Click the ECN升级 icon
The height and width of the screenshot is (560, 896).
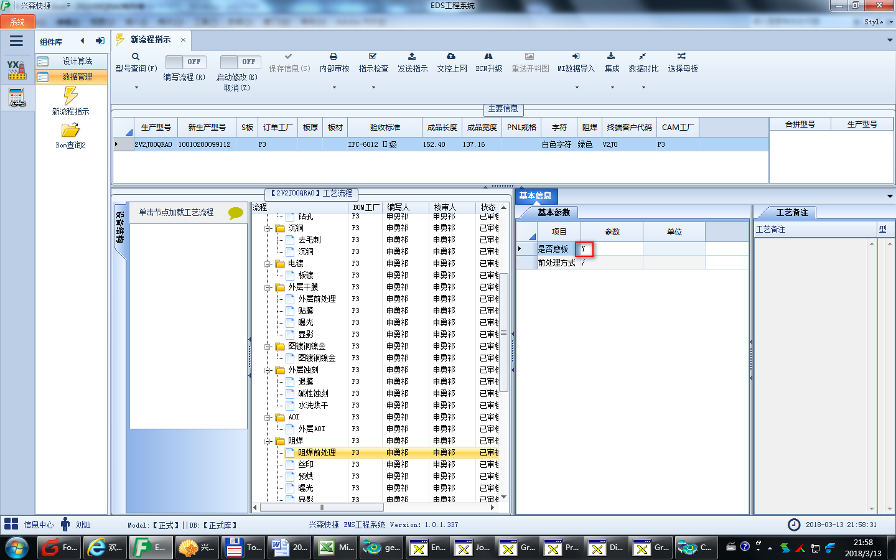point(488,57)
